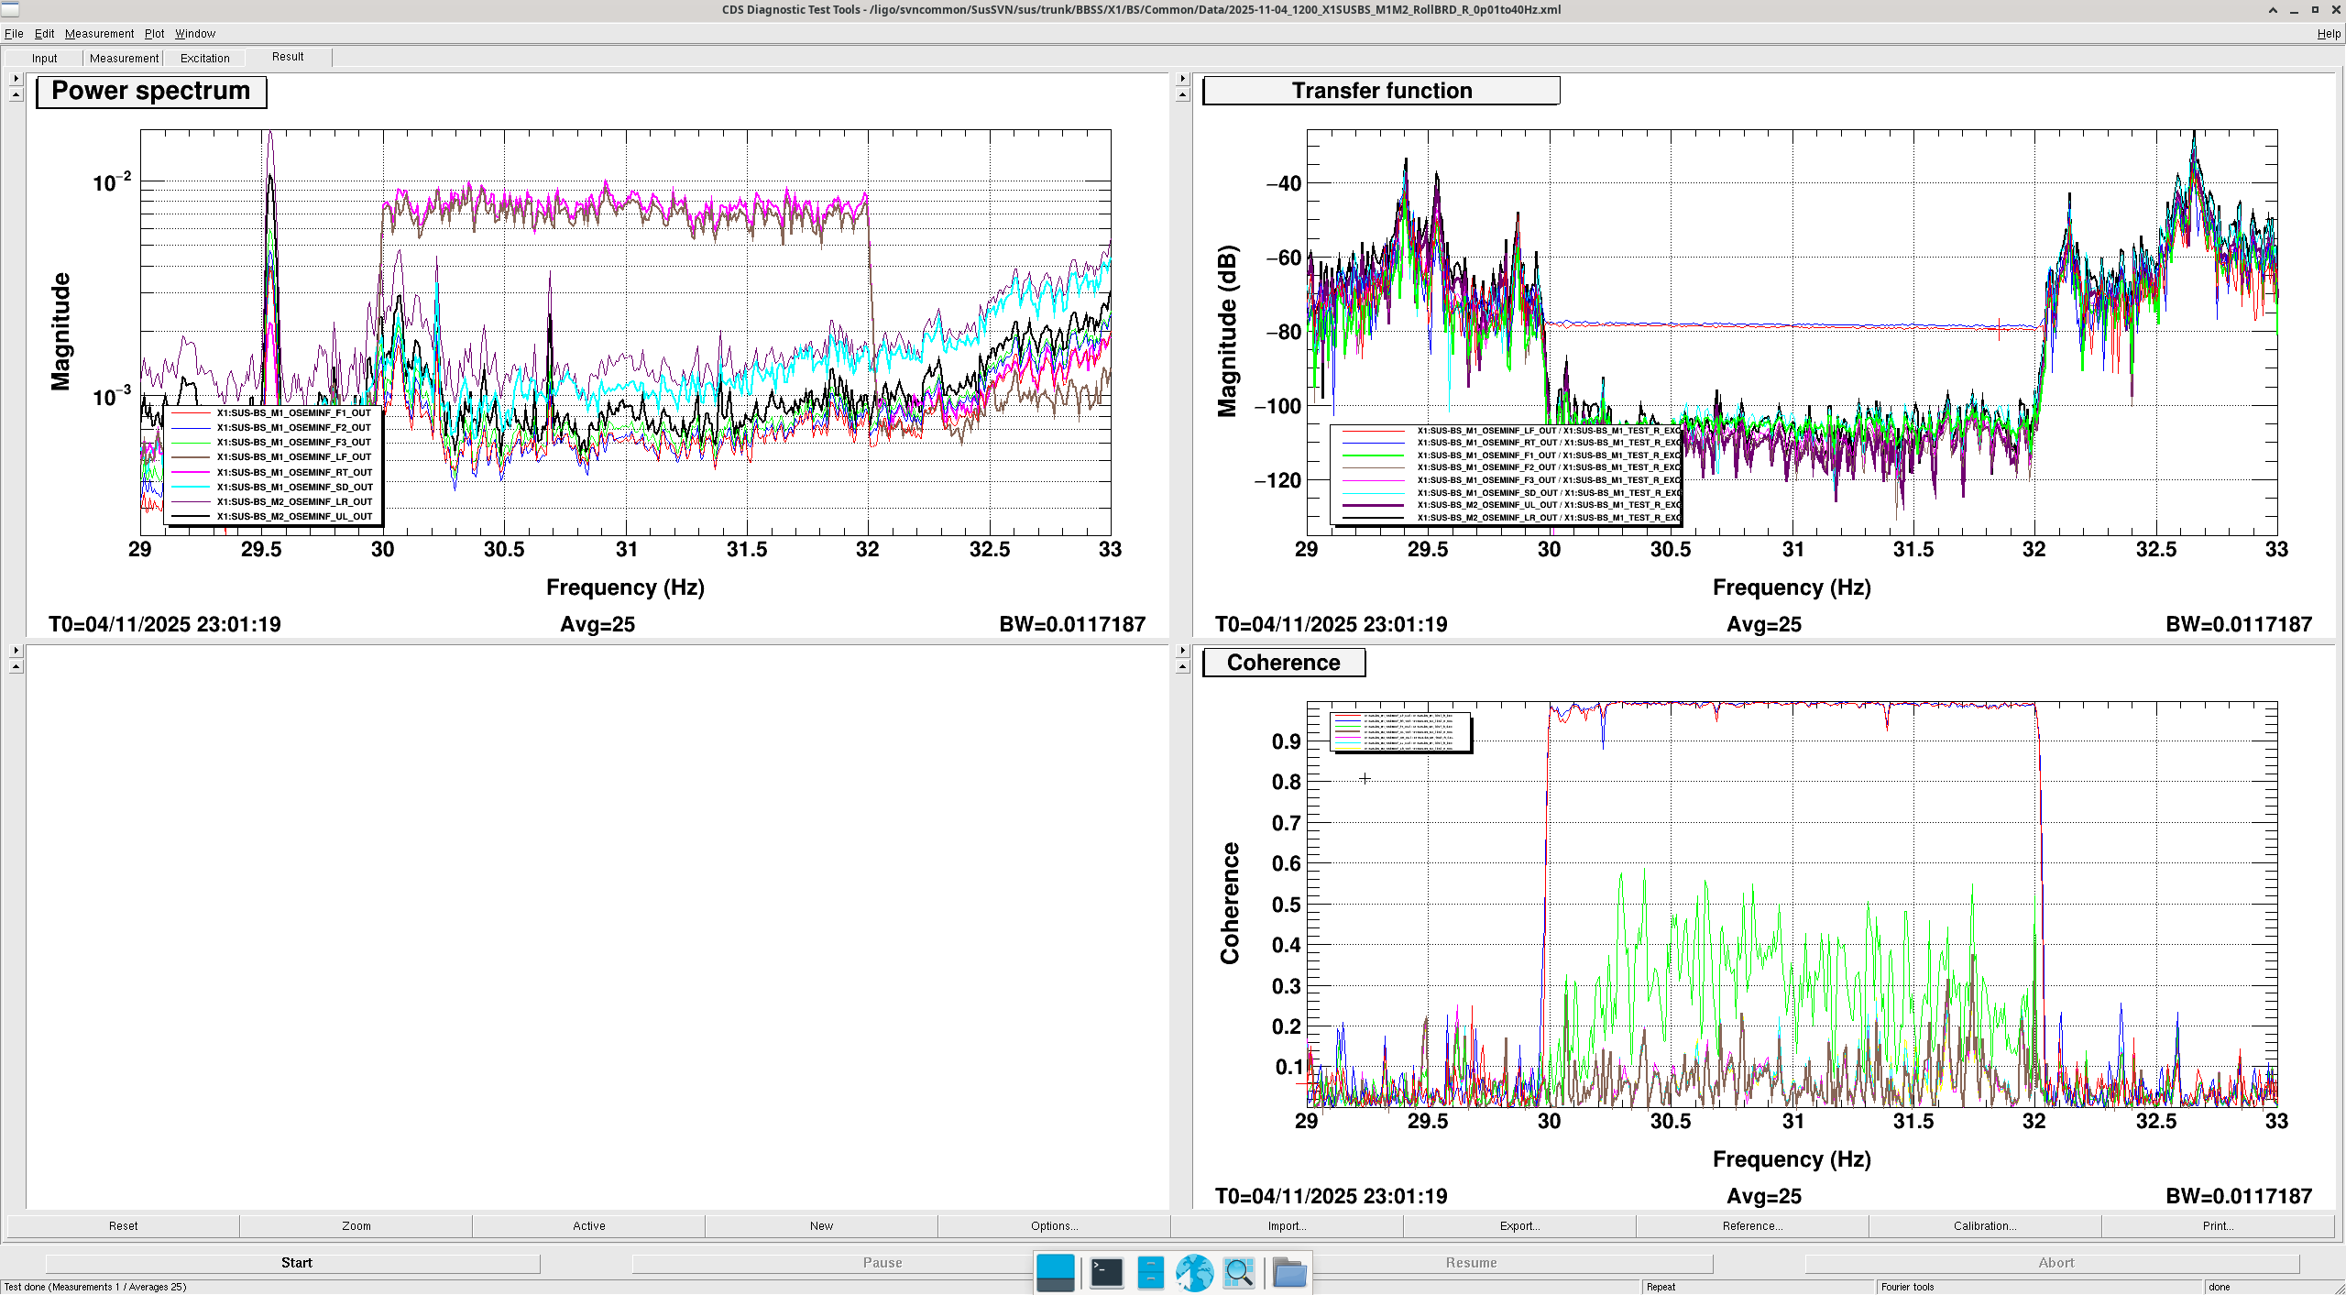Click up-arrow button beside Coherence plot
The height and width of the screenshot is (1295, 2346).
[1182, 666]
